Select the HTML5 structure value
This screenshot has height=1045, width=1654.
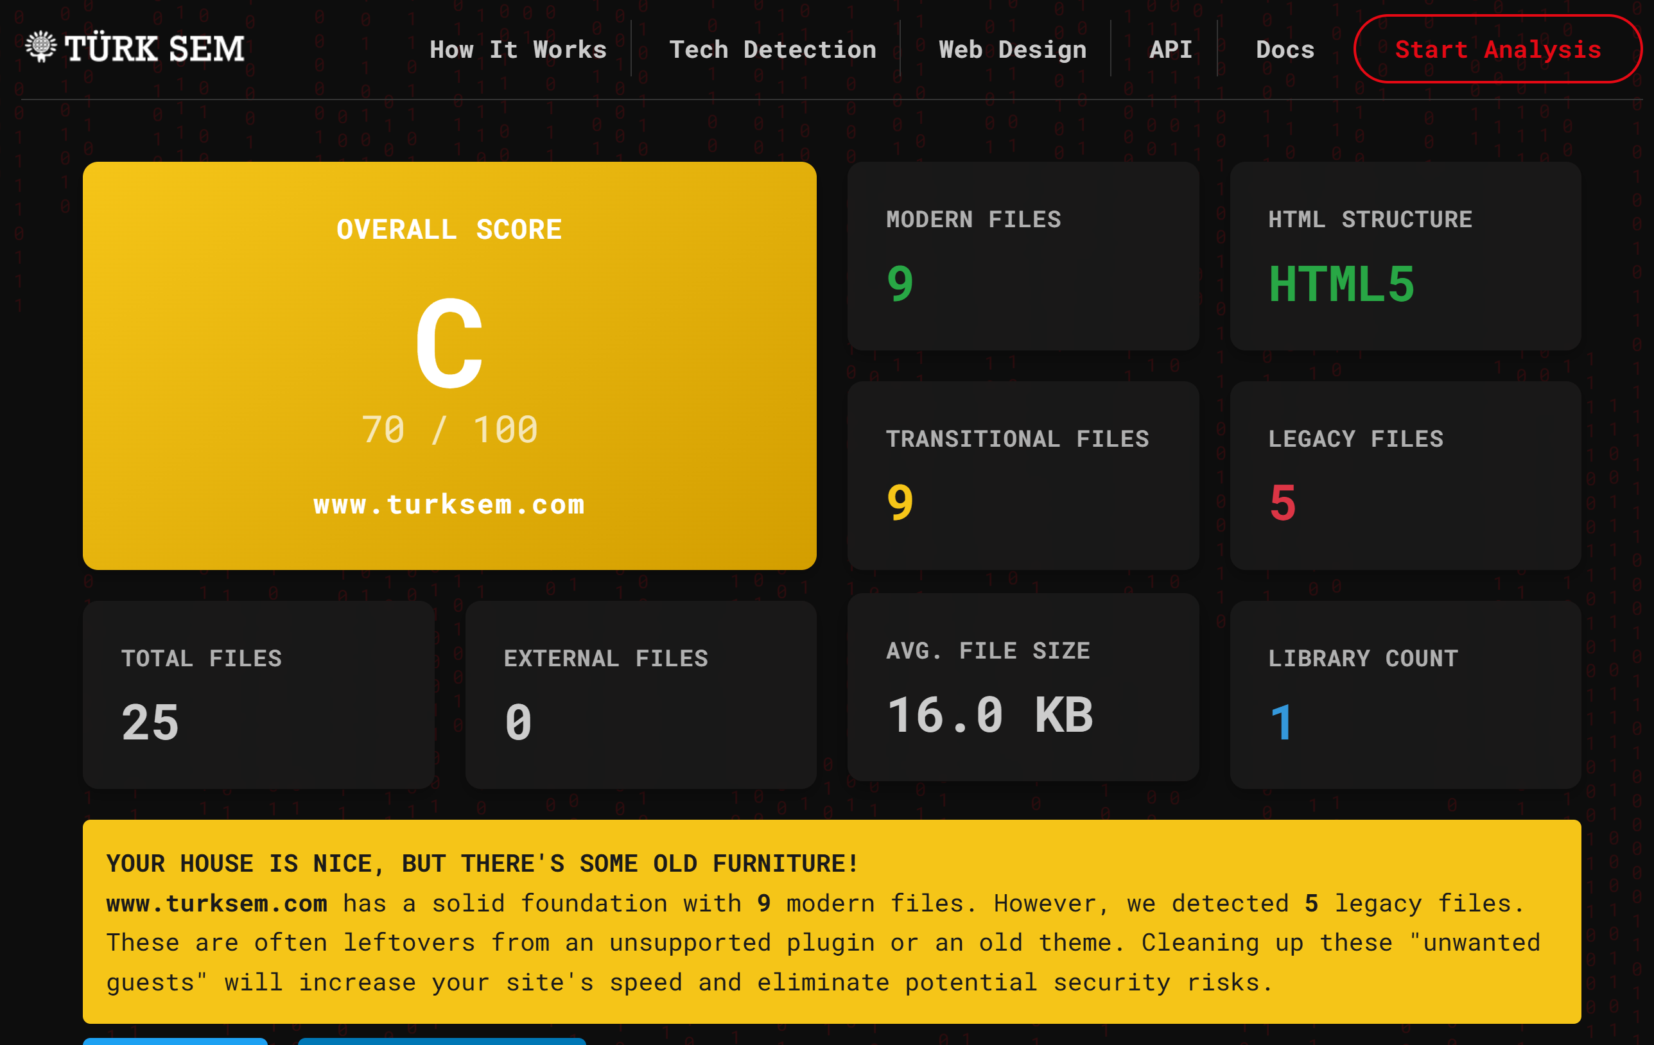click(1341, 284)
